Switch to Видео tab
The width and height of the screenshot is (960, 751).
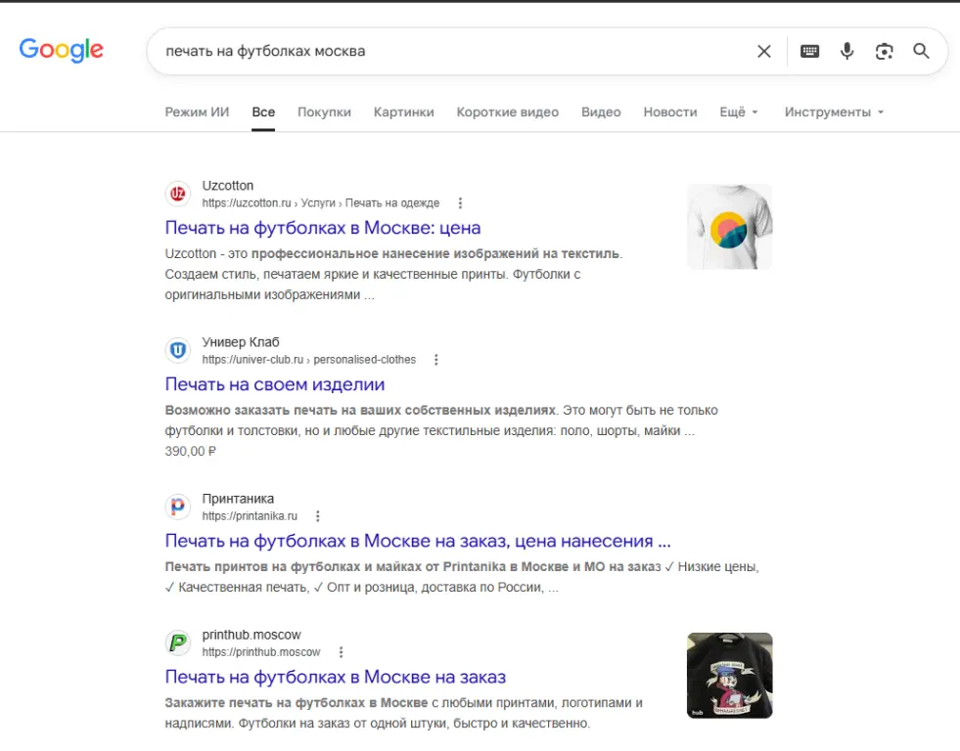coord(601,111)
